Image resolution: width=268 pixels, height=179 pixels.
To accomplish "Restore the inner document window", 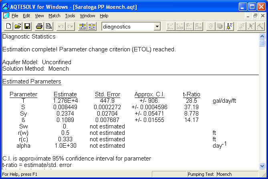I will 255,16.
